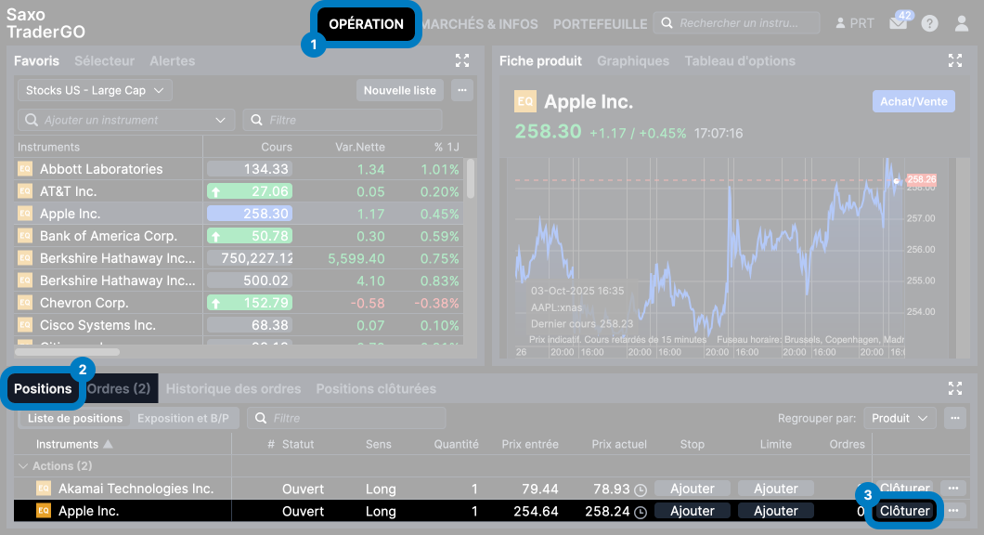This screenshot has height=535, width=984.
Task: Open the Regrouper par Produit dropdown
Action: (899, 418)
